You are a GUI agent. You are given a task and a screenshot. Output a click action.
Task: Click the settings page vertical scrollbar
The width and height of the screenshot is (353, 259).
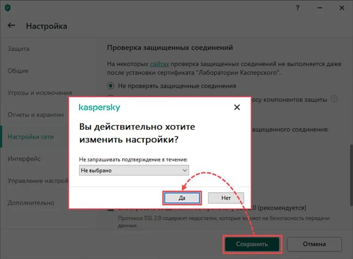click(351, 175)
